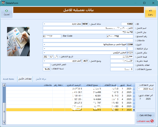
Task: Close the DetailsForm window
Action: point(153,3)
